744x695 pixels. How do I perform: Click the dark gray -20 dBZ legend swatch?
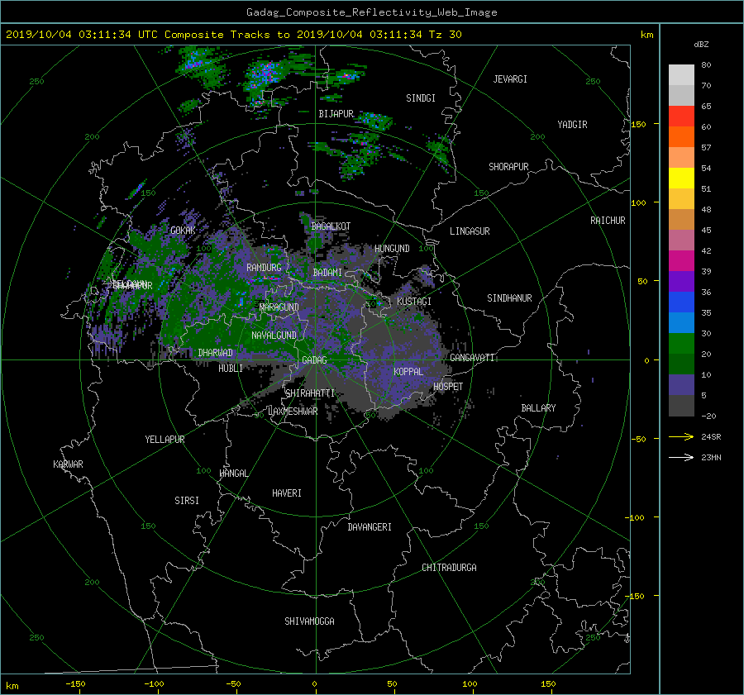coord(681,406)
